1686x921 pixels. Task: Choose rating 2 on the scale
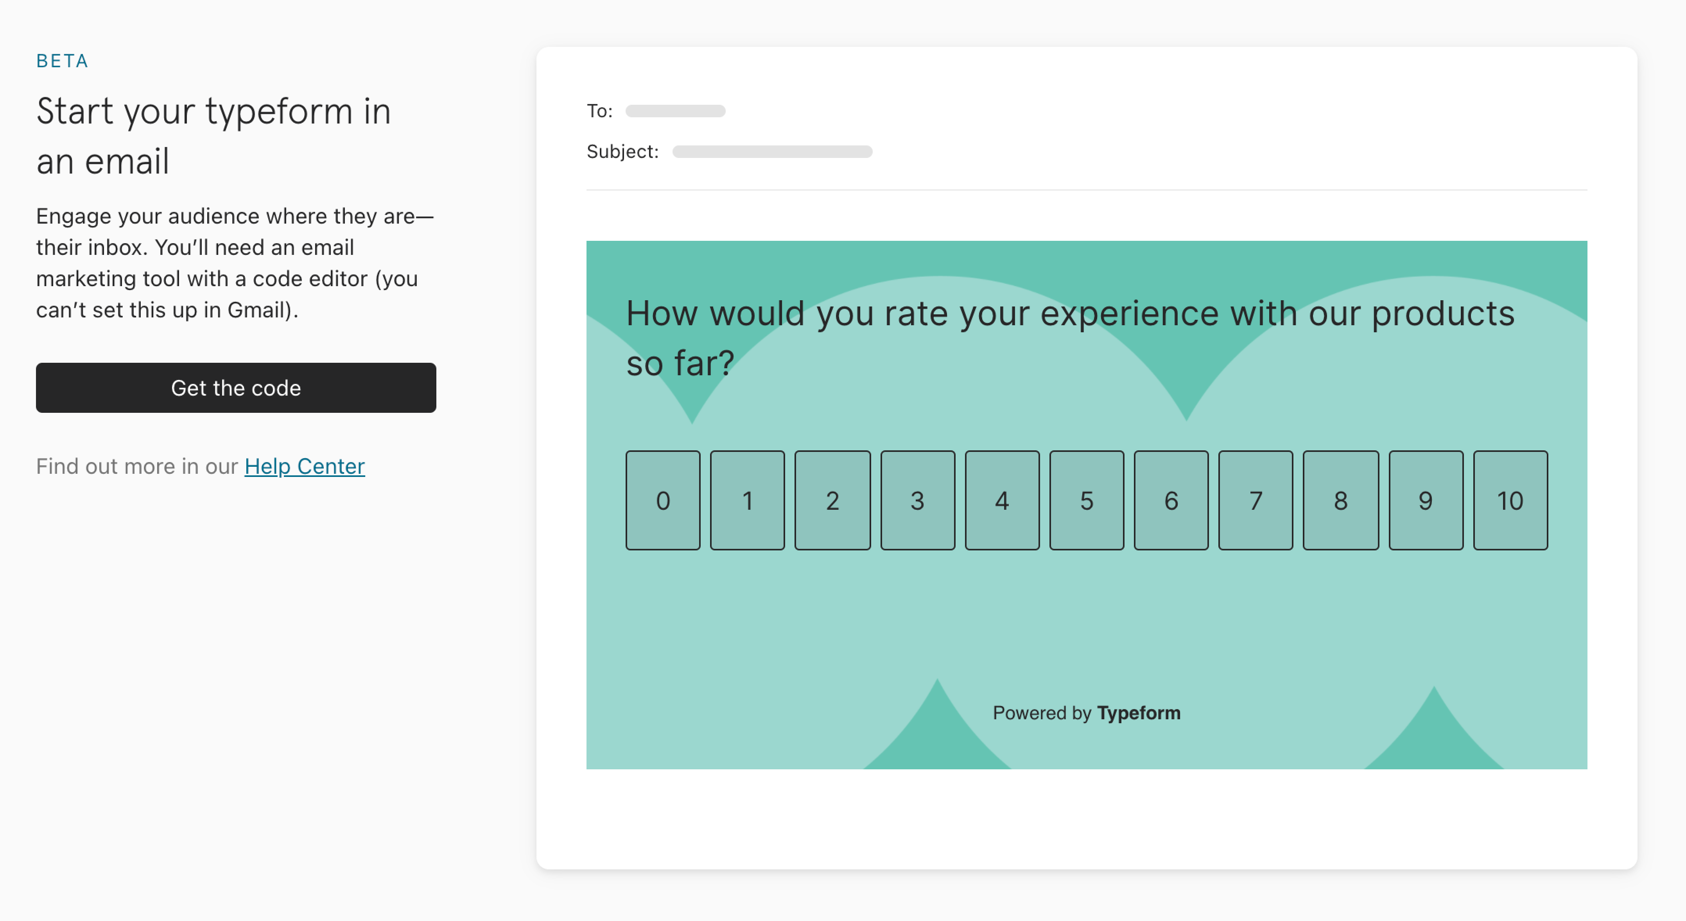832,500
